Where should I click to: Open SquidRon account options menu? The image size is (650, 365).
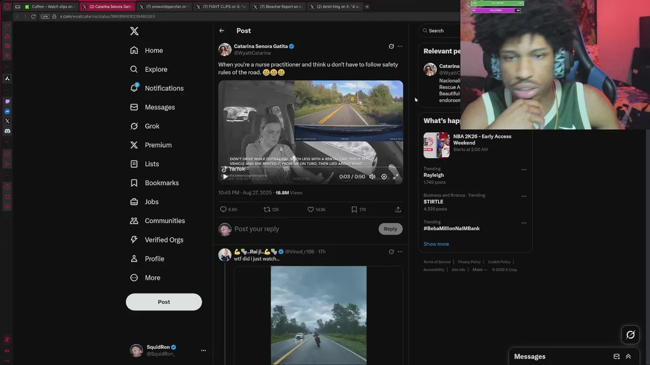pos(203,350)
